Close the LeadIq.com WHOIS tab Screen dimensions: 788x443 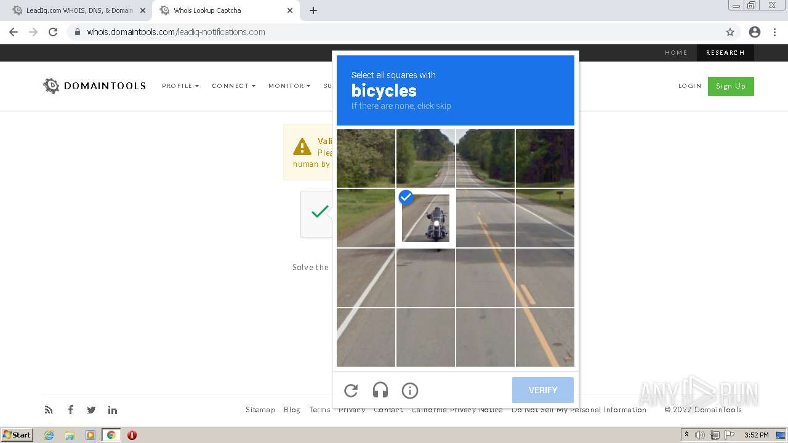[x=143, y=10]
